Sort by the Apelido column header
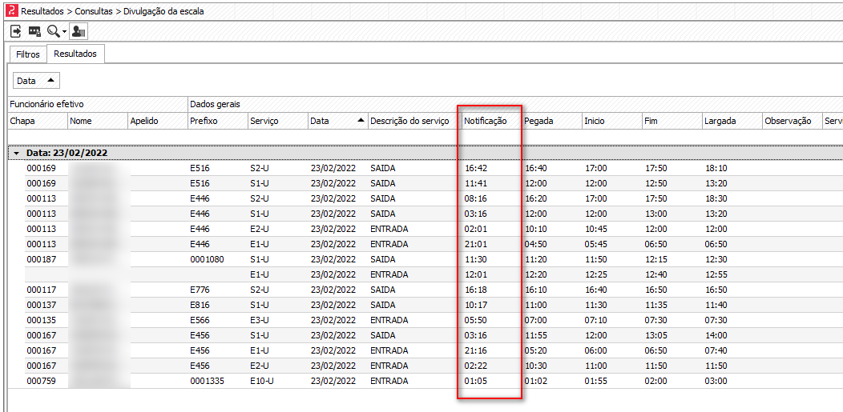 click(x=158, y=122)
